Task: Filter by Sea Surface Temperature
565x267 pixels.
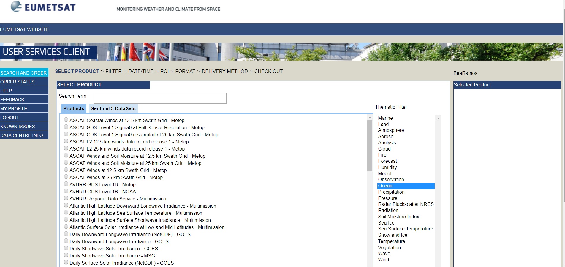Action: tap(406, 229)
